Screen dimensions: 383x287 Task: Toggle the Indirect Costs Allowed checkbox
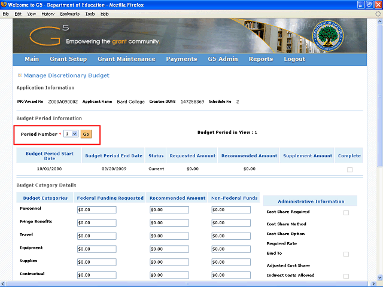(346, 276)
